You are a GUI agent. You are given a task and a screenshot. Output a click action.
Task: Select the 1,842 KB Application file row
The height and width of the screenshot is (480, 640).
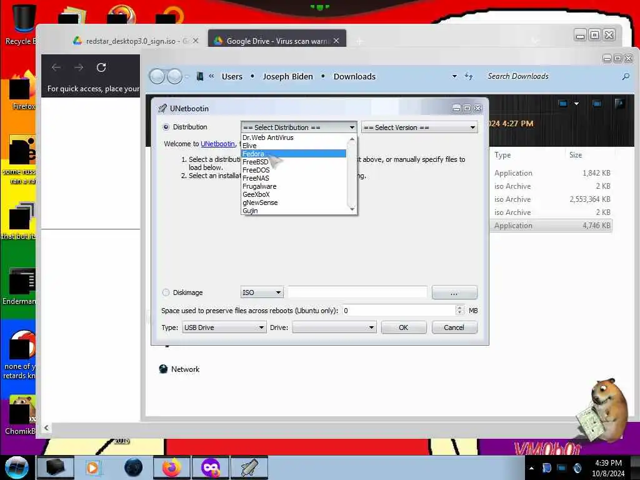[x=551, y=173]
